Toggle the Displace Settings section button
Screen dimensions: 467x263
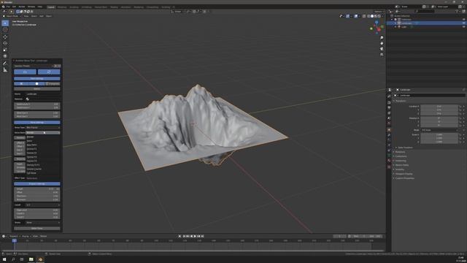click(x=37, y=184)
